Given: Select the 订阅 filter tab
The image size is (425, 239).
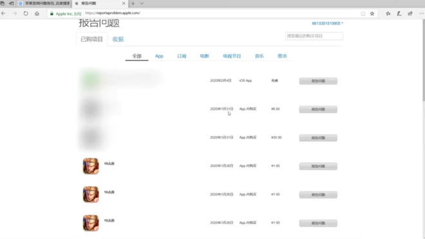Looking at the screenshot, I should (x=182, y=56).
